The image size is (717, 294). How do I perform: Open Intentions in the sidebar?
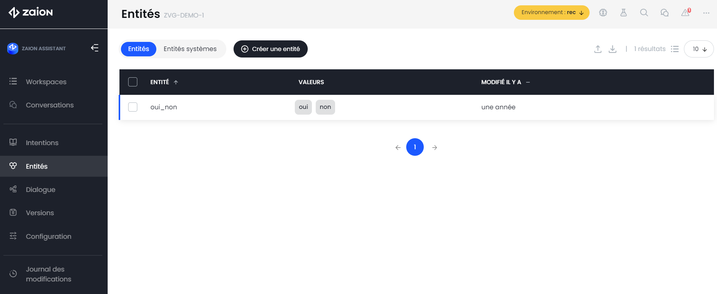tap(42, 143)
